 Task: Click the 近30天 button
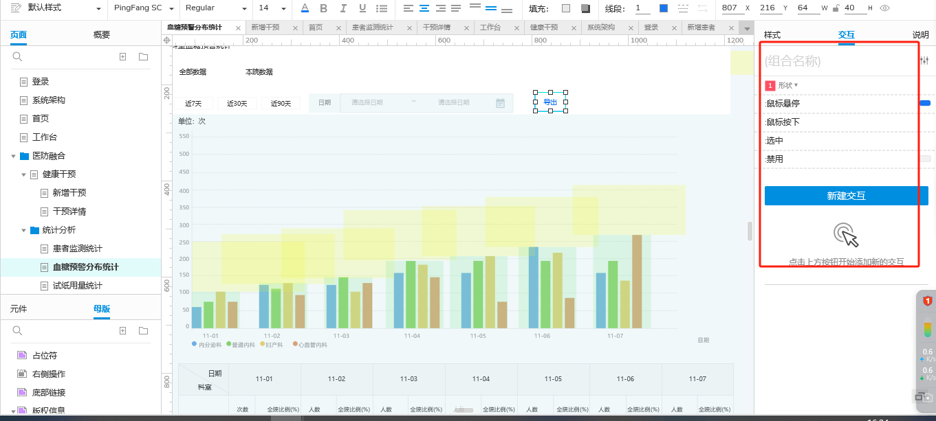(237, 104)
